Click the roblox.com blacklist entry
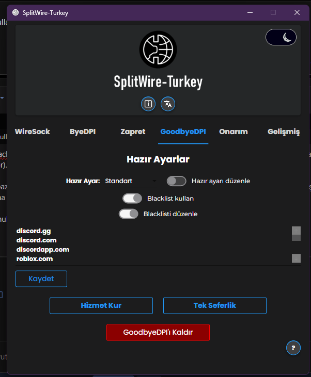The image size is (311, 377). (x=35, y=259)
